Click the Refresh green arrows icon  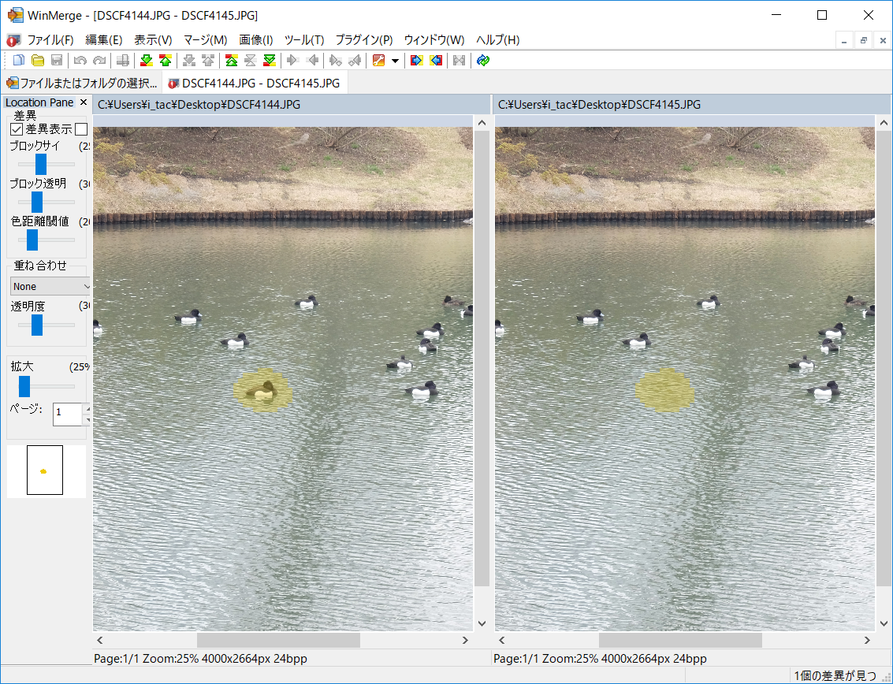pyautogui.click(x=483, y=61)
